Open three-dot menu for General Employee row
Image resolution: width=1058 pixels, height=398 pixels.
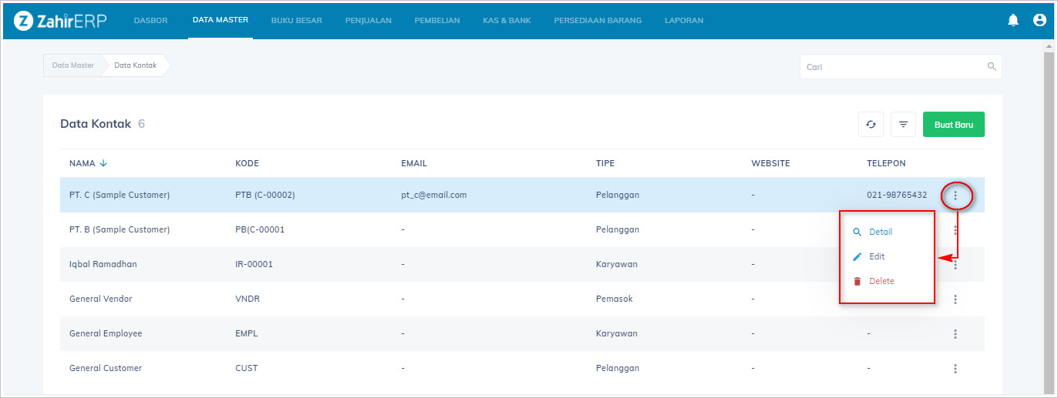pos(955,334)
